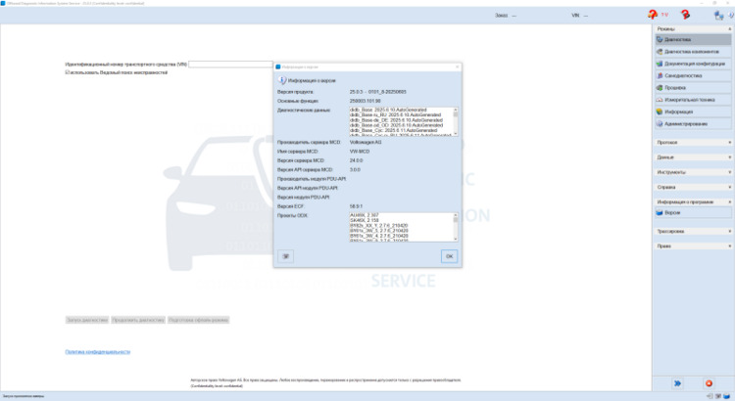This screenshot has height=401, width=735.
Task: Switch to Самодиагностика mode
Action: point(692,75)
